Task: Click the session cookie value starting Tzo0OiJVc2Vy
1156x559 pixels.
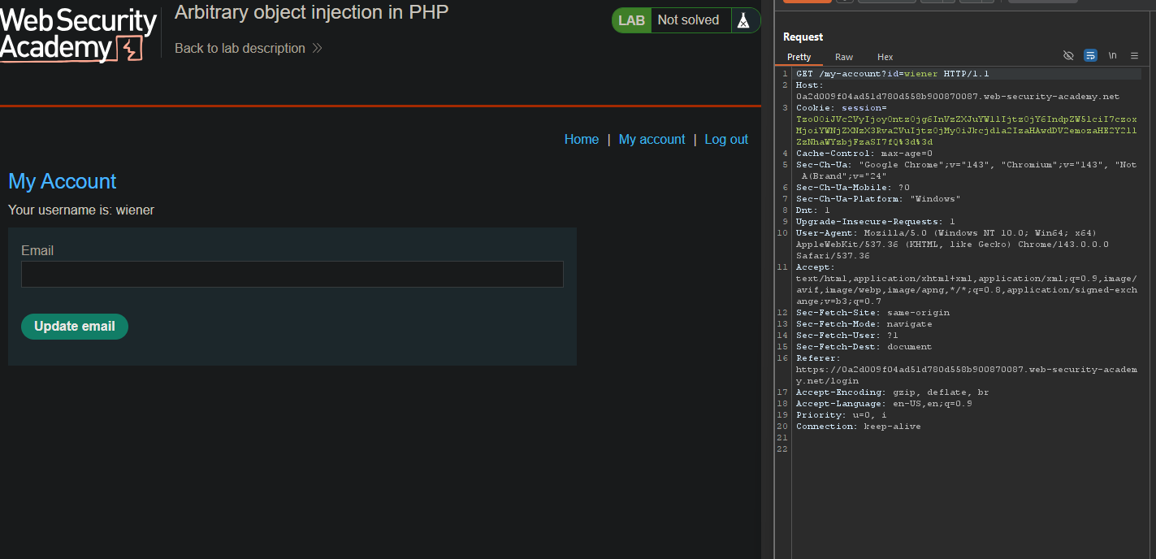Action: tap(966, 131)
